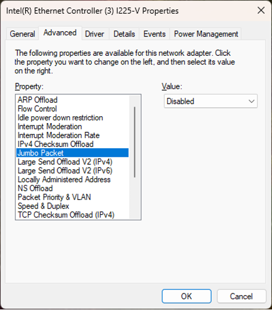Confirm changes with the OK button

[x=187, y=296]
